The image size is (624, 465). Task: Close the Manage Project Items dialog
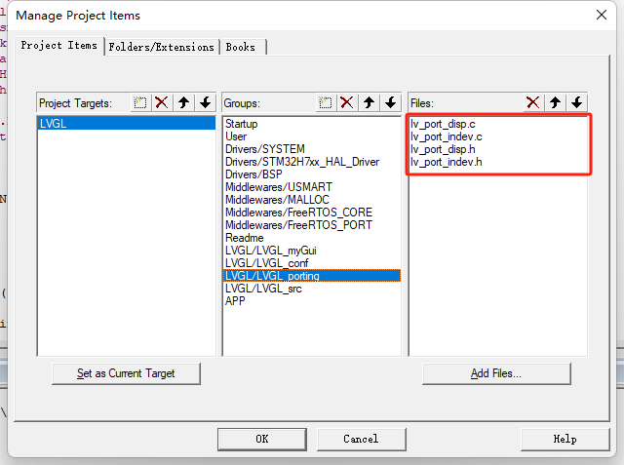[602, 16]
